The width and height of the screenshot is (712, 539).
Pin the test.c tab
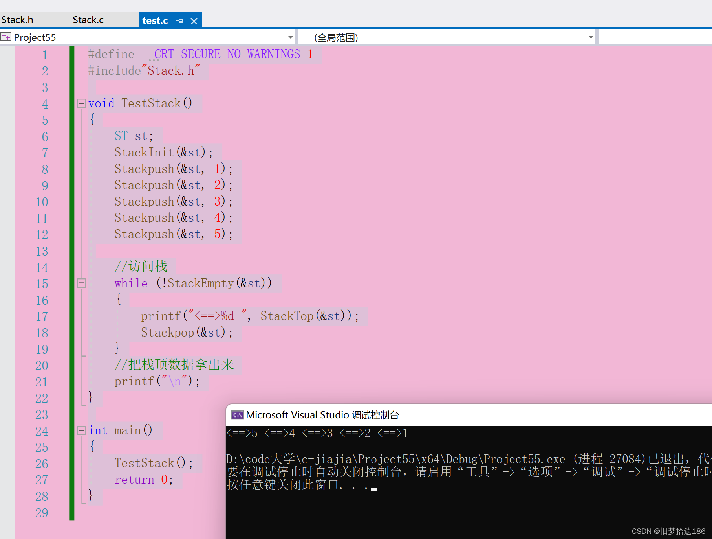tap(180, 21)
